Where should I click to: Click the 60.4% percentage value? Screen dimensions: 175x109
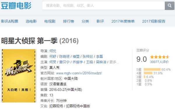click(166, 70)
